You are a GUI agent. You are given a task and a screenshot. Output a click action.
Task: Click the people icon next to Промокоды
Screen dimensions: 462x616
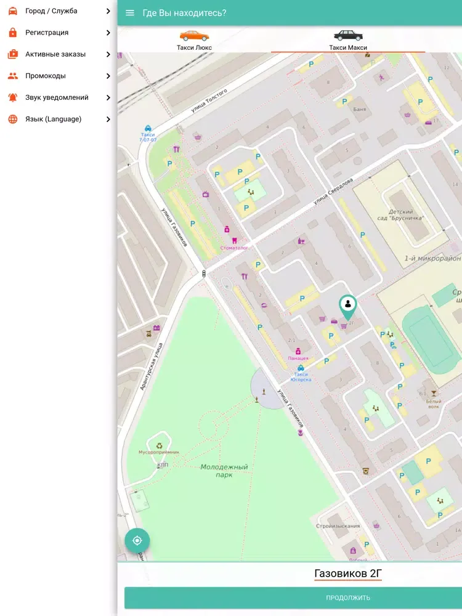[13, 76]
